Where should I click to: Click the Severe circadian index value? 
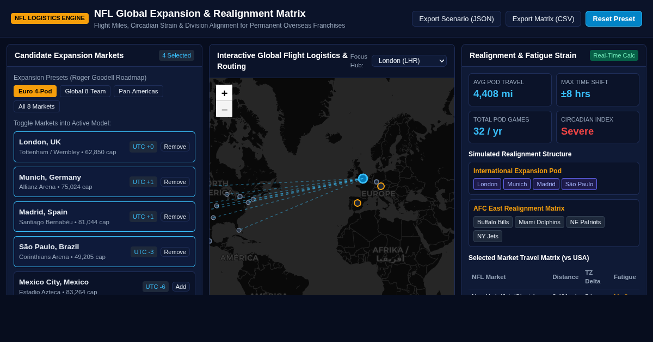tap(577, 131)
